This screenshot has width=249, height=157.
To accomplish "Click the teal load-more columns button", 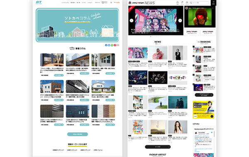I will (x=78, y=134).
